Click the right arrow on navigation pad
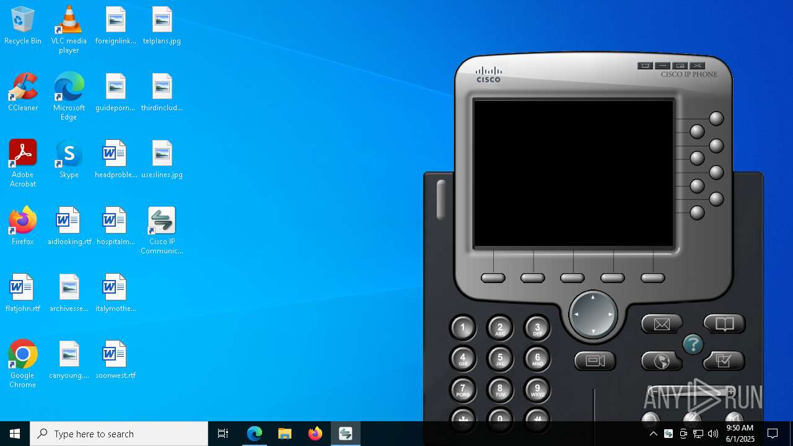 click(x=610, y=315)
